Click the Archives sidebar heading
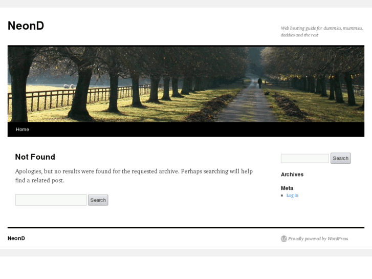 pos(292,175)
